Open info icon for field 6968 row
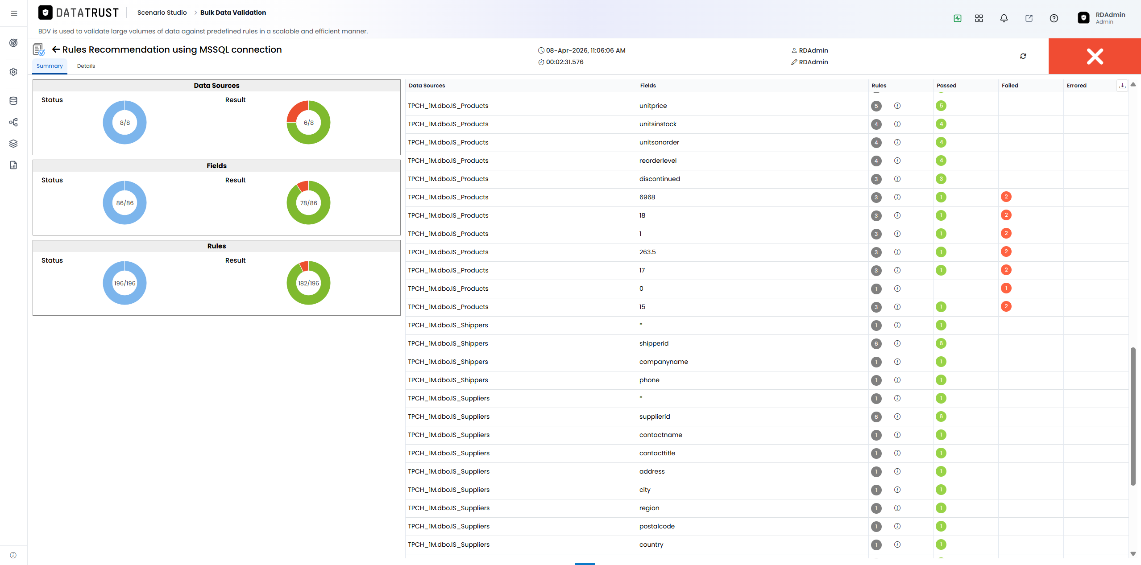Screen dimensions: 1141x565 click(897, 197)
